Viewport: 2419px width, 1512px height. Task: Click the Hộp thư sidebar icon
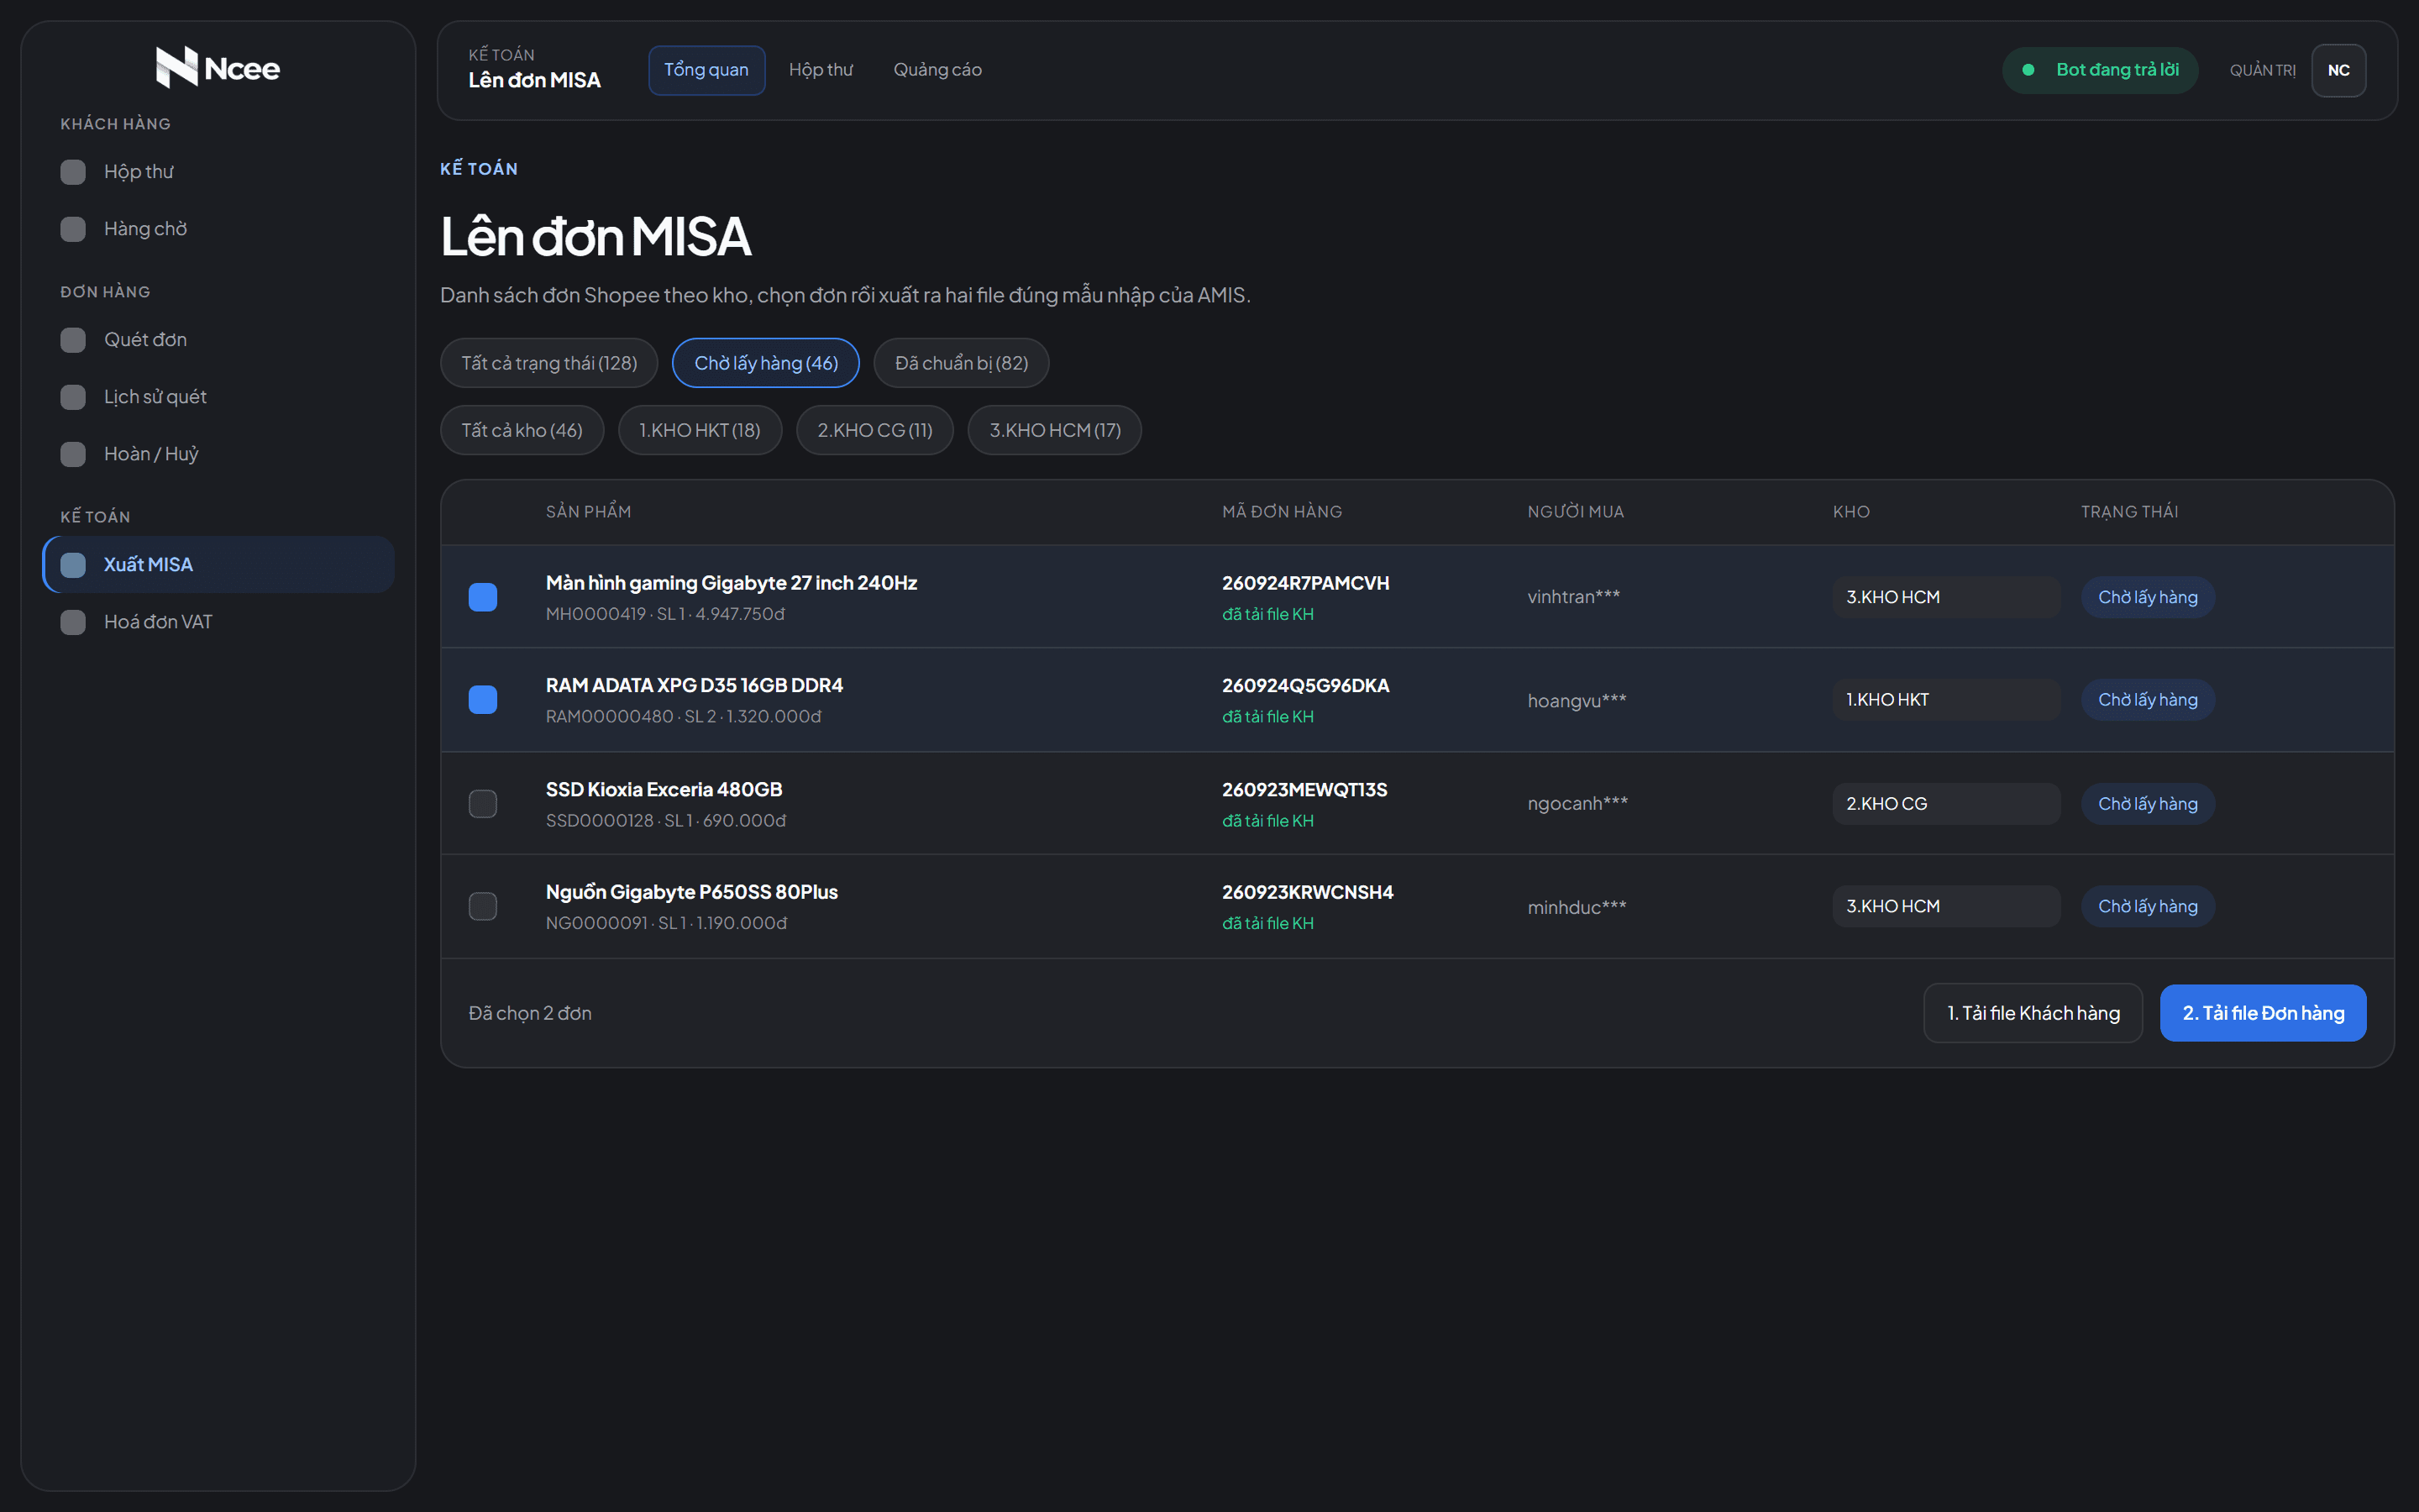(73, 172)
